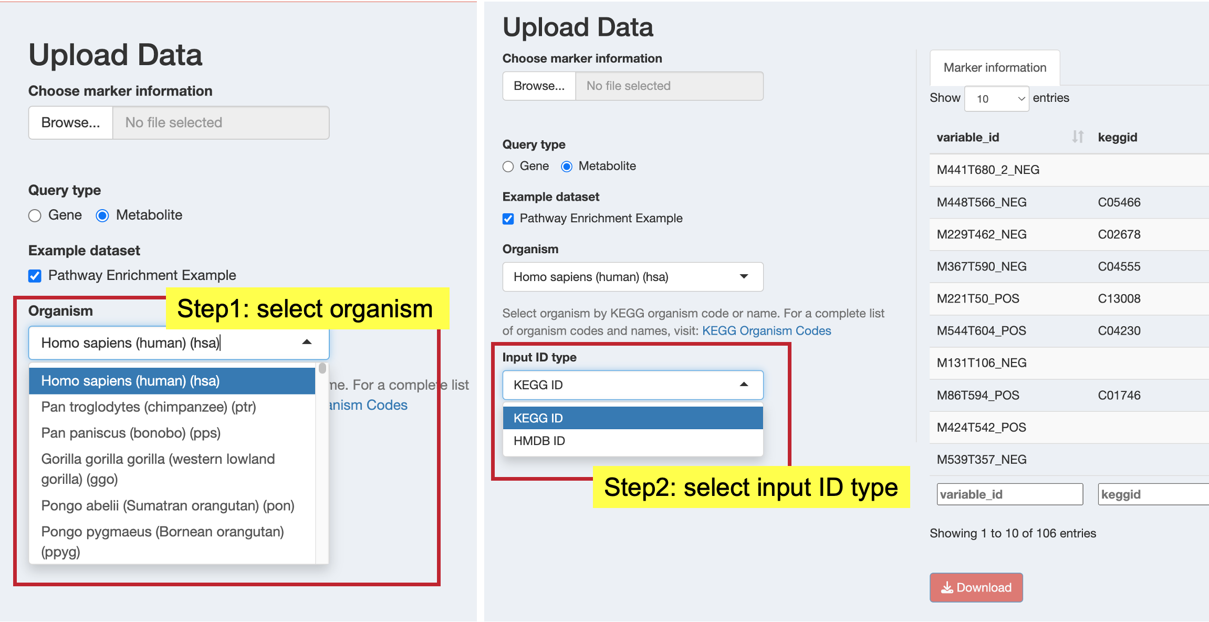Switch to the Marker information tab
The height and width of the screenshot is (622, 1209).
(x=995, y=68)
